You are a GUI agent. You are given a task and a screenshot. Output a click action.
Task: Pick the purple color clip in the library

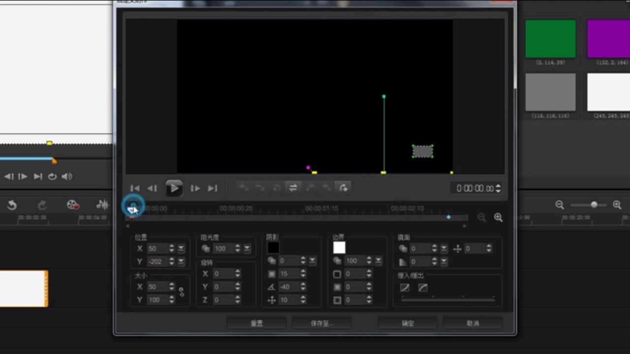pyautogui.click(x=609, y=39)
